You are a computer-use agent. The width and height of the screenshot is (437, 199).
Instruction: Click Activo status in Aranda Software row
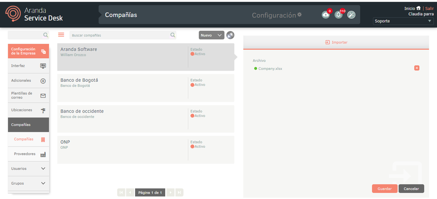[198, 54]
